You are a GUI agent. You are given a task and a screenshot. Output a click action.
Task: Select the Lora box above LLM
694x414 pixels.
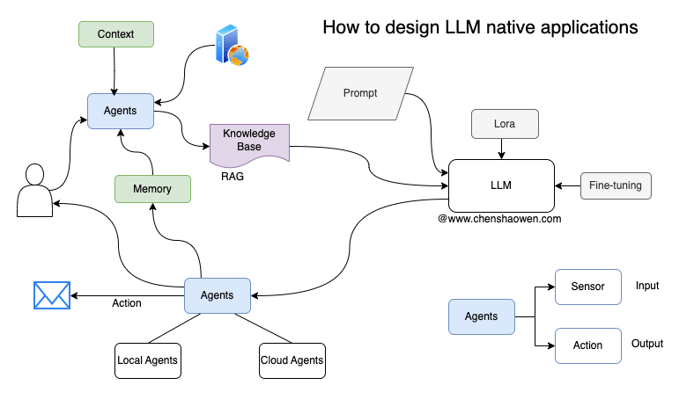(x=505, y=124)
